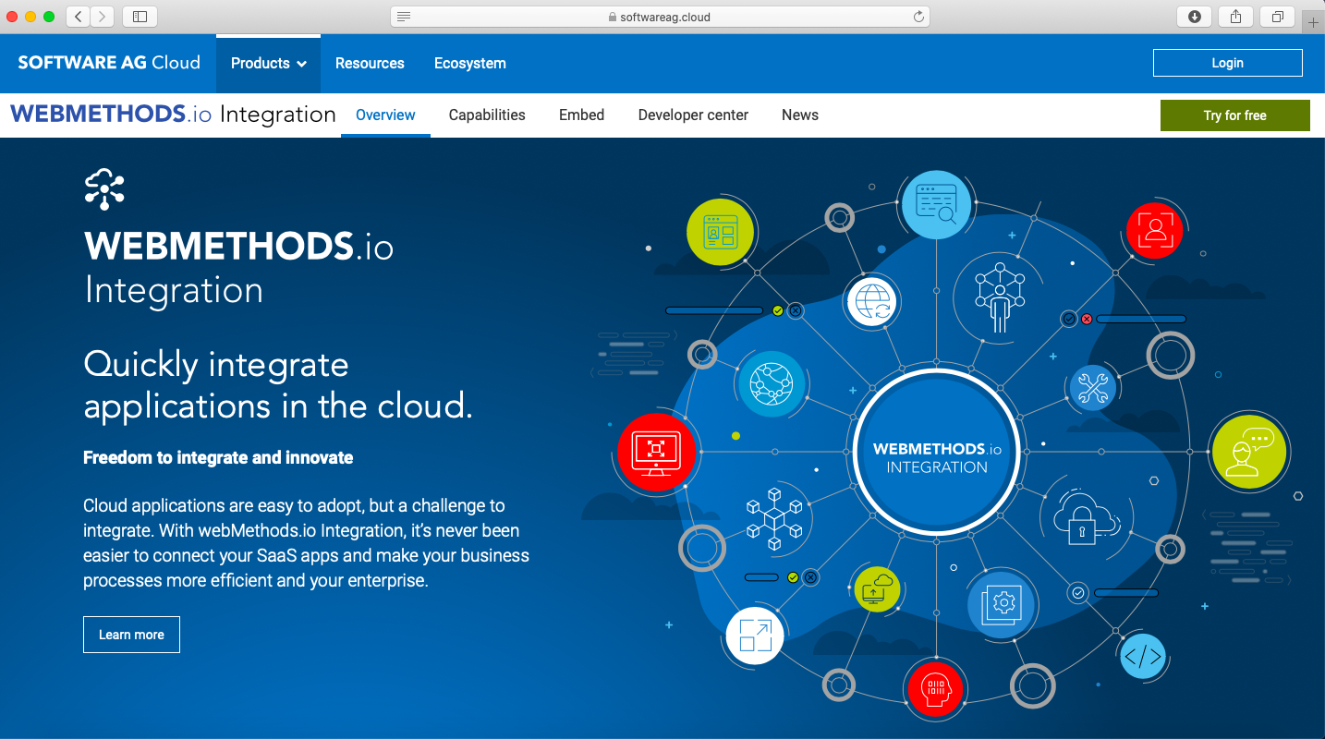Click Safari back navigation arrow
1325x739 pixels.
coord(79,17)
